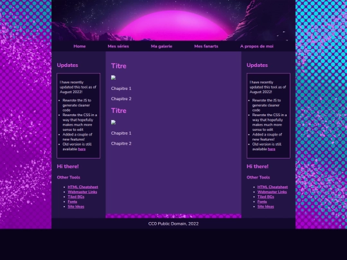This screenshot has height=260, width=347.
Task: Click the right Updates heading
Action: (257, 65)
